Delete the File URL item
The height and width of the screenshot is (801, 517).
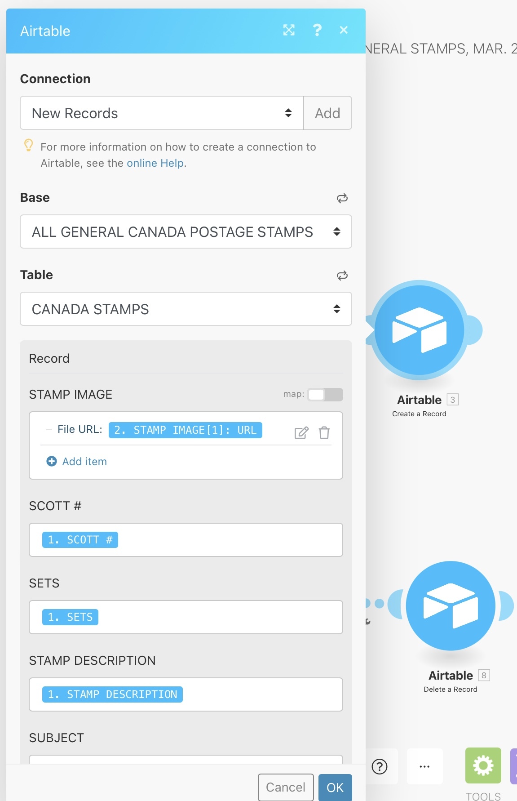tap(324, 433)
